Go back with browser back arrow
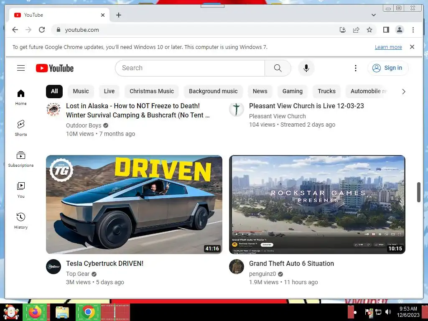The image size is (428, 321). point(15,30)
